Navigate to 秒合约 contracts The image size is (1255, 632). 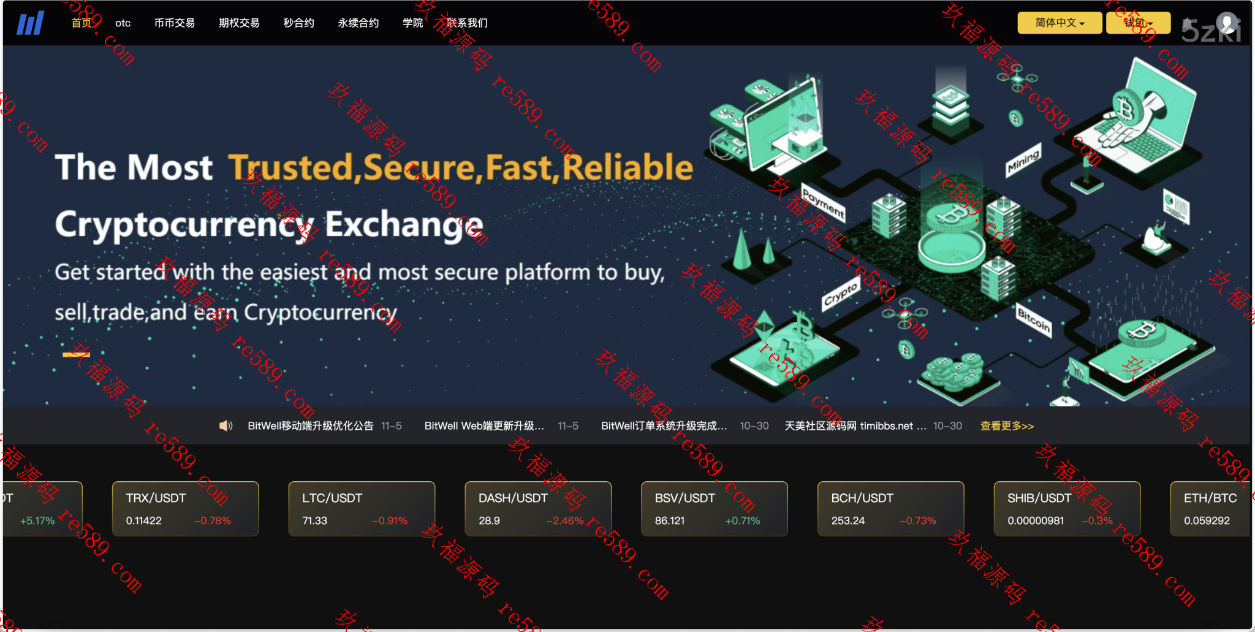coord(298,23)
